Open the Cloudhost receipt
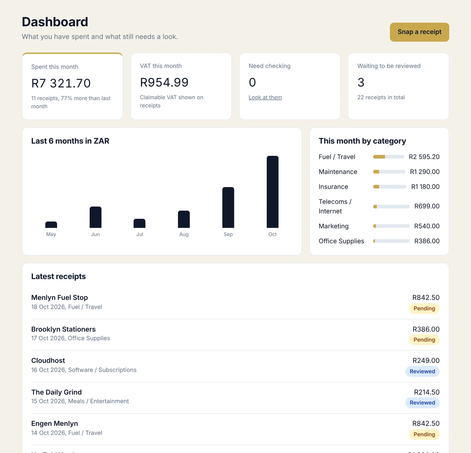The width and height of the screenshot is (471, 453). click(x=235, y=366)
